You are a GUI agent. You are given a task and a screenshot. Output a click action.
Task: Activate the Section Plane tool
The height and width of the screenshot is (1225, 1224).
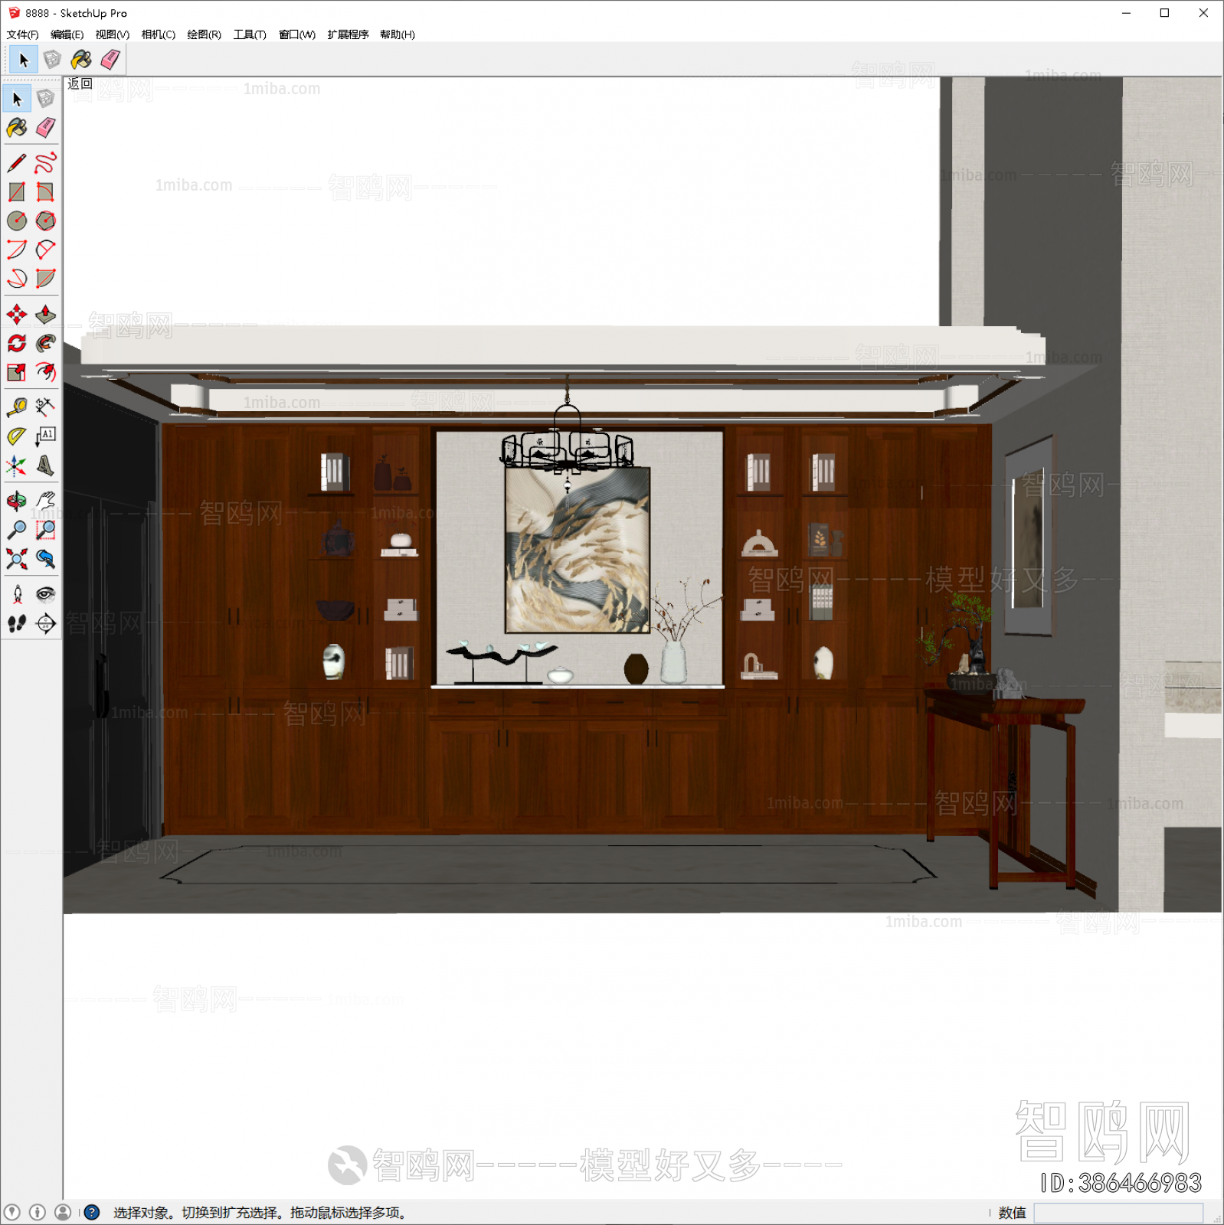point(46,624)
